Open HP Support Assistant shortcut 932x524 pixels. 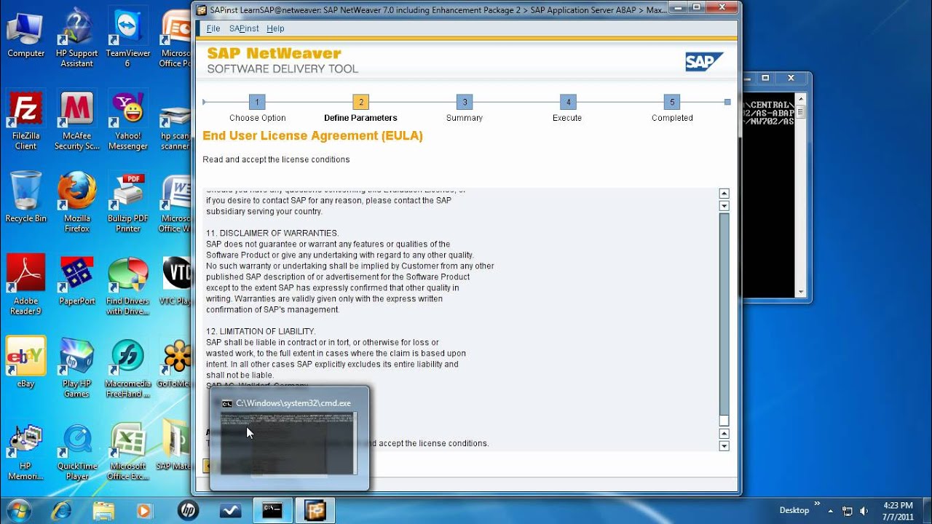pos(76,38)
